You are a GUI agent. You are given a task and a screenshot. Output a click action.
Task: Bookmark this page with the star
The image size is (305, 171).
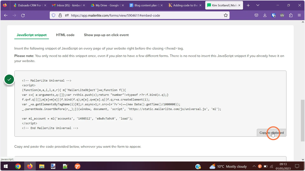pos(225,15)
